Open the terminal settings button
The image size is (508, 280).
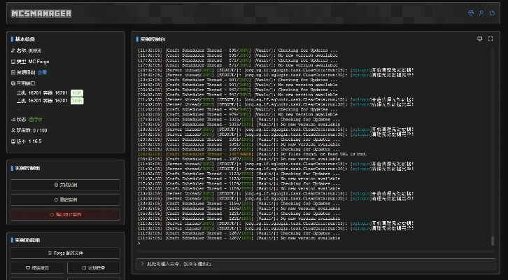click(37, 268)
